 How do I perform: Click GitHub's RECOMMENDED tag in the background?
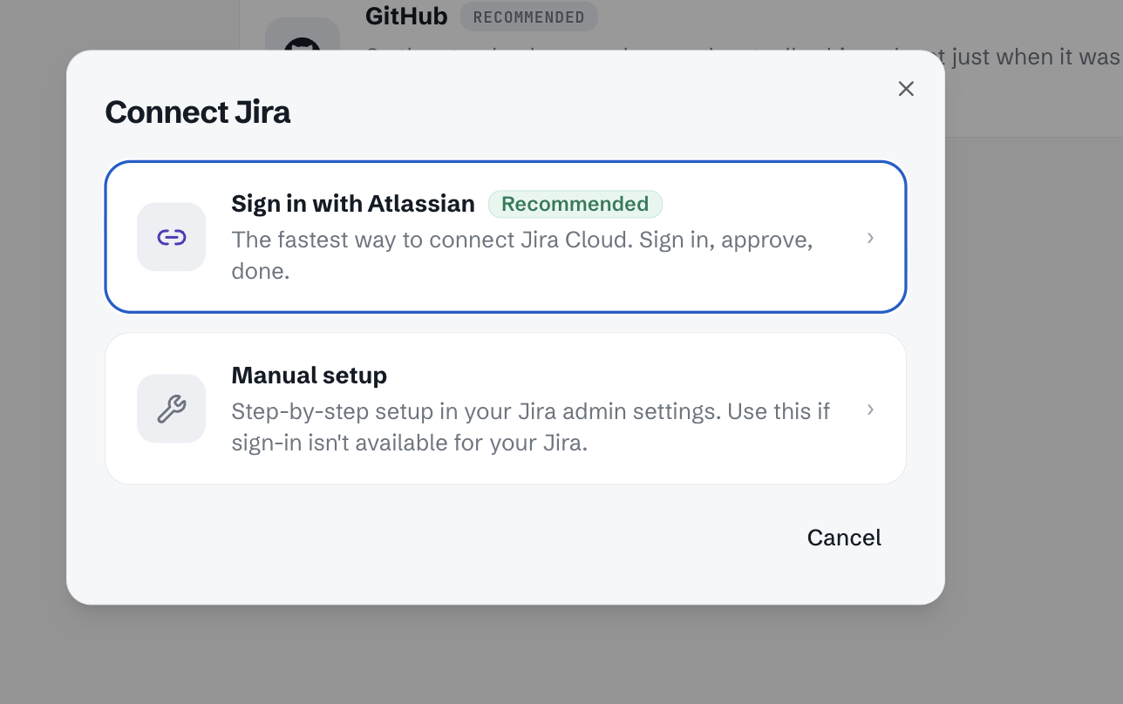pyautogui.click(x=529, y=17)
